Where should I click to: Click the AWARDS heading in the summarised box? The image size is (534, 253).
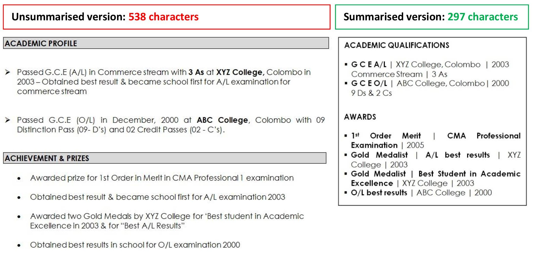(360, 117)
